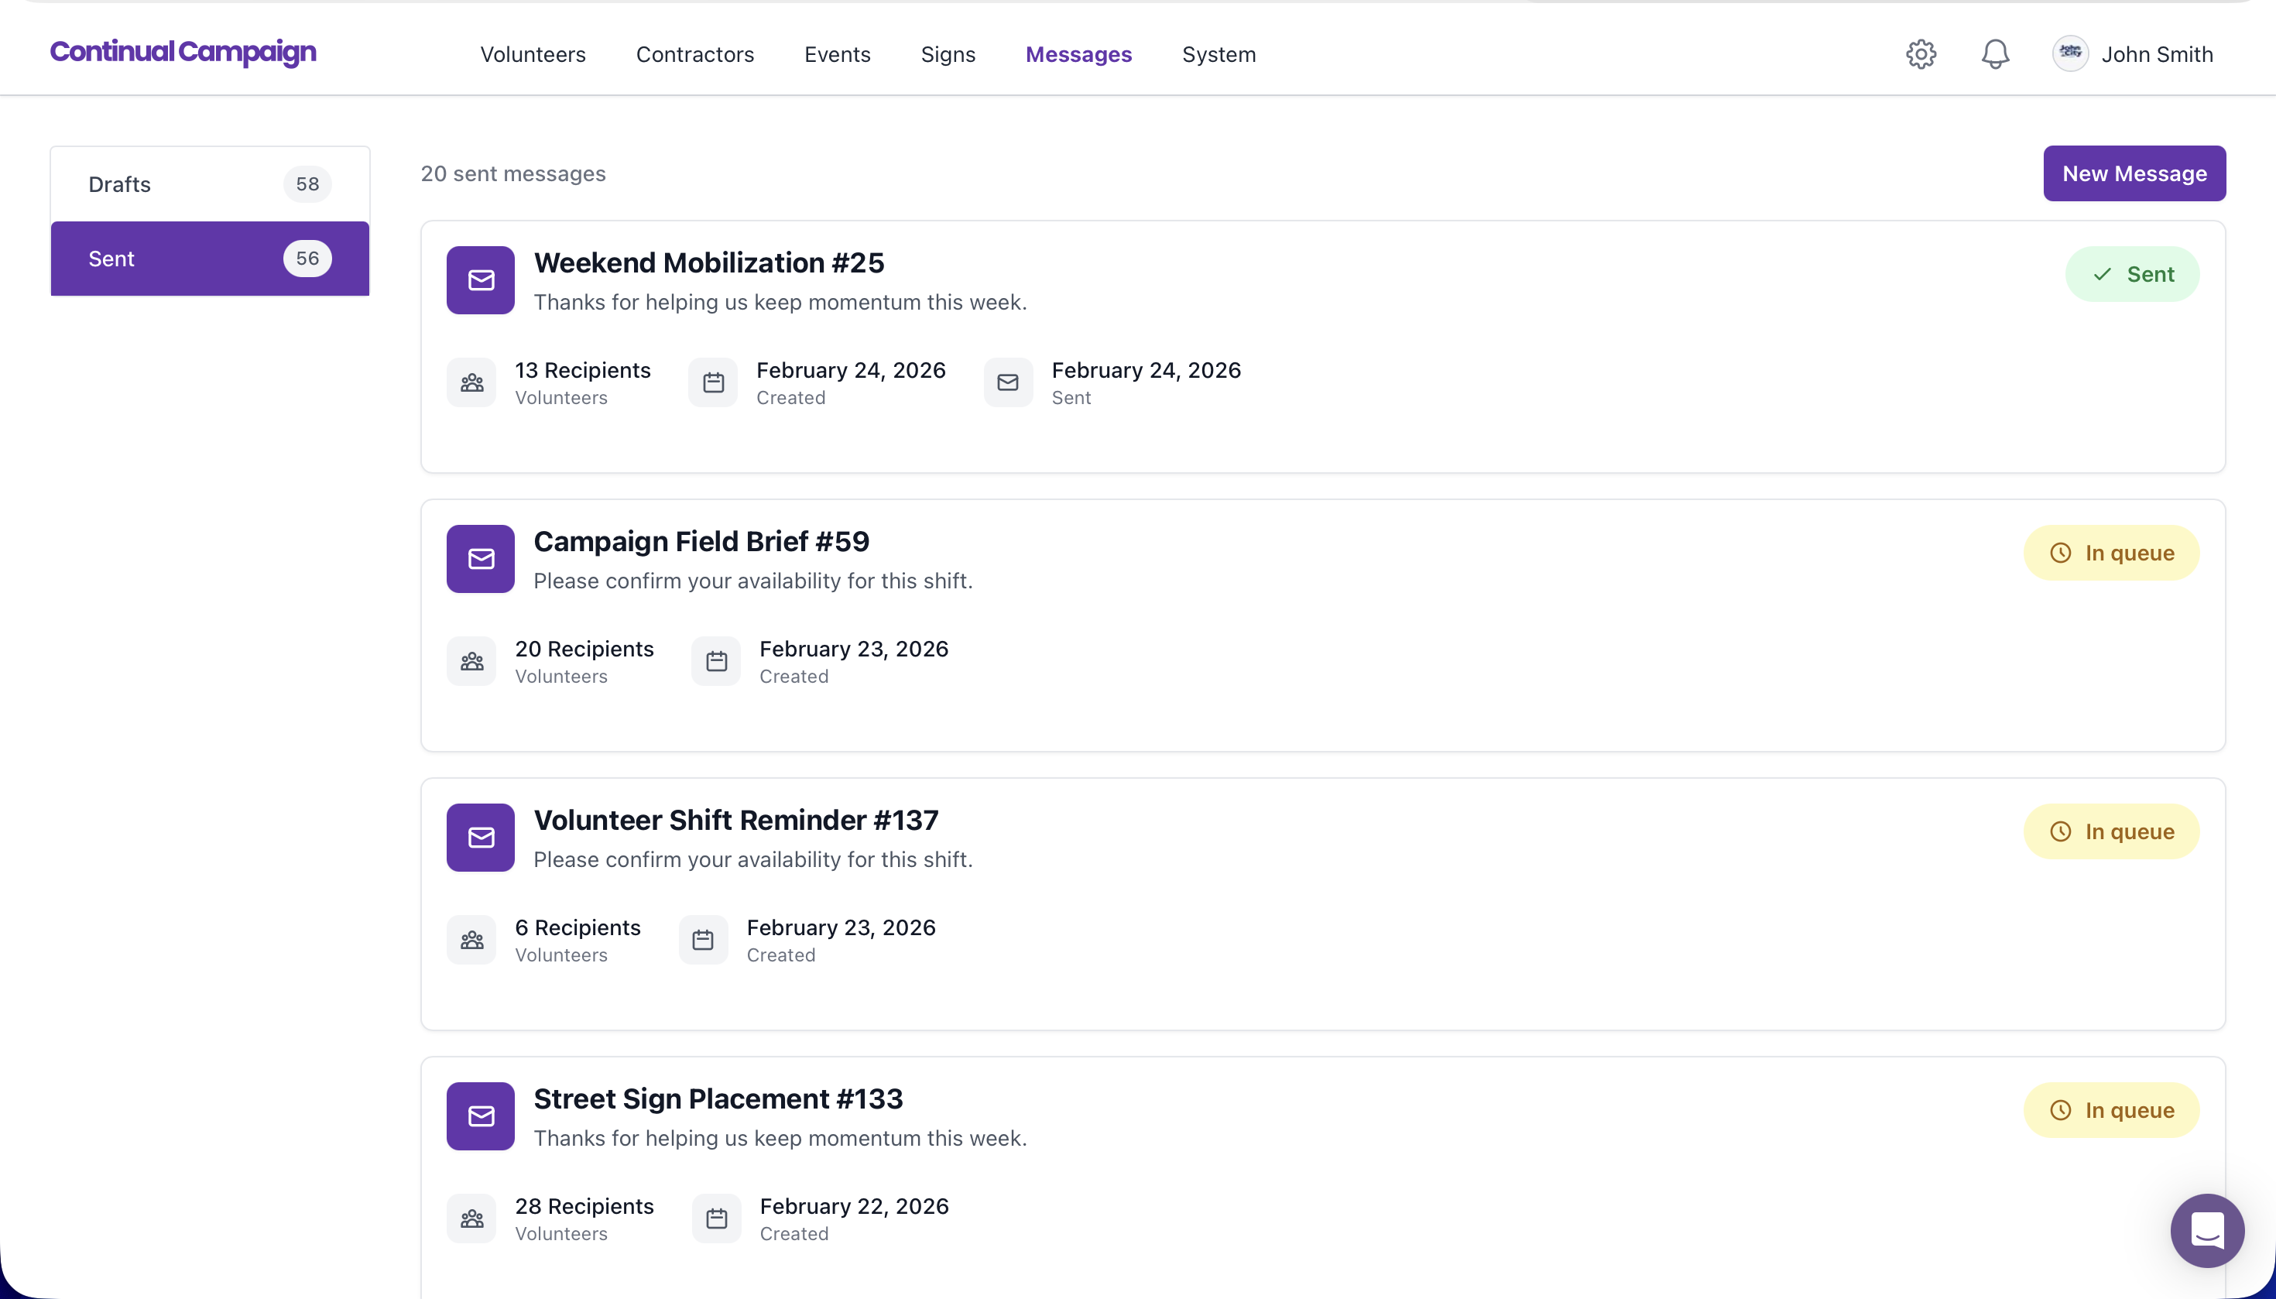This screenshot has height=1299, width=2276.
Task: Click the 13 Recipients people icon
Action: point(471,382)
